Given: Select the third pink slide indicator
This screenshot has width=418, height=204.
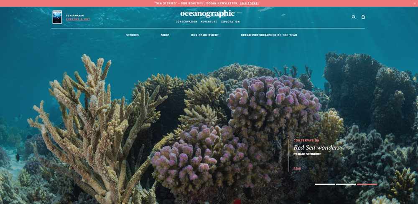Looking at the screenshot, I should (x=367, y=184).
